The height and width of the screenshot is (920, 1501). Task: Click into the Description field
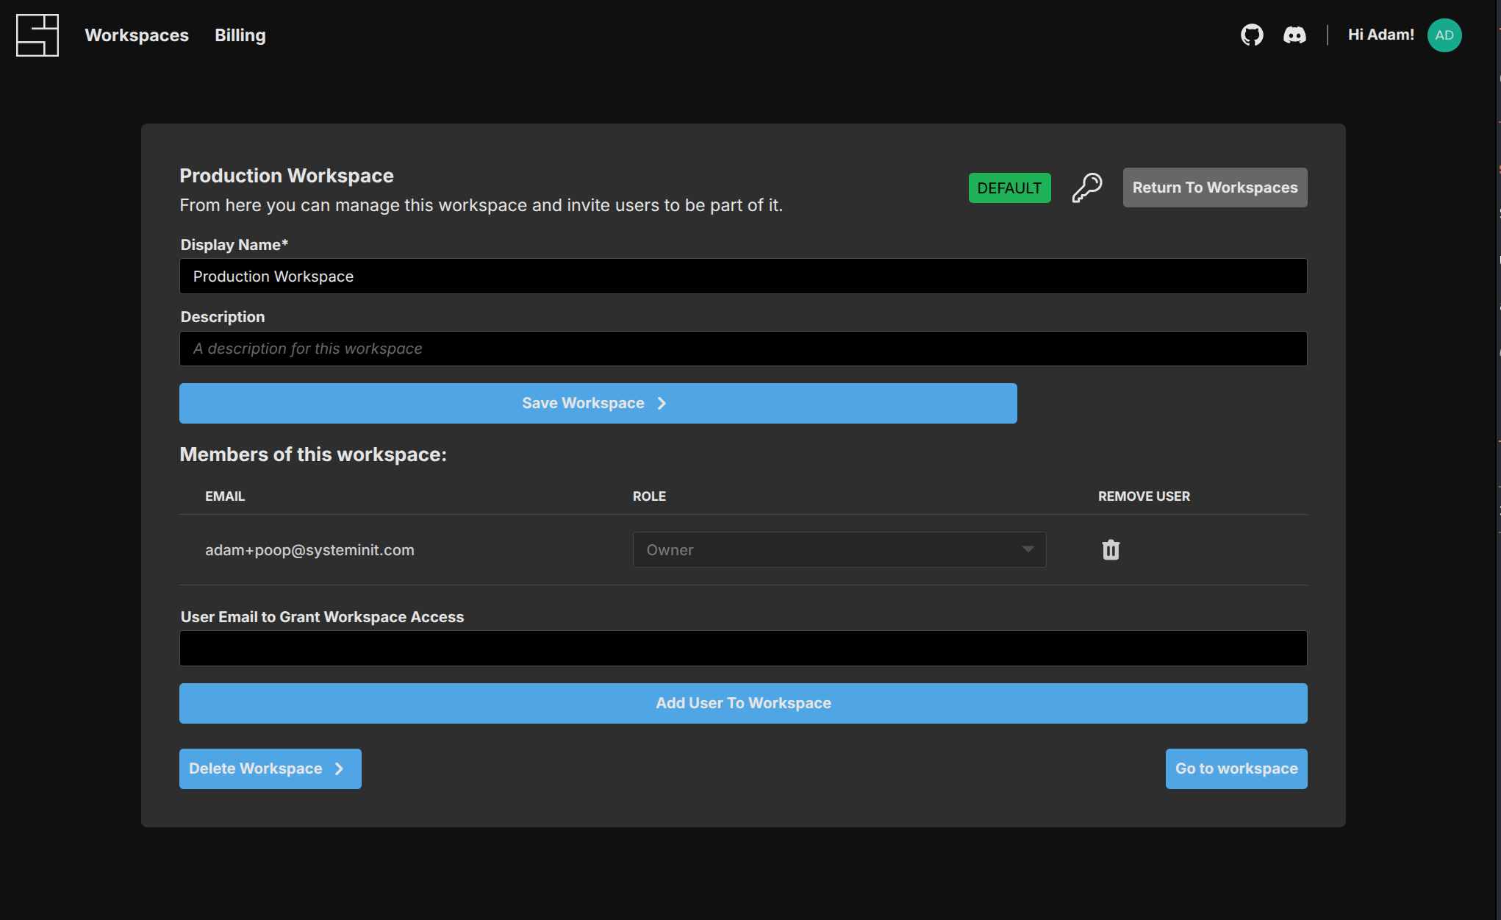[x=742, y=349]
